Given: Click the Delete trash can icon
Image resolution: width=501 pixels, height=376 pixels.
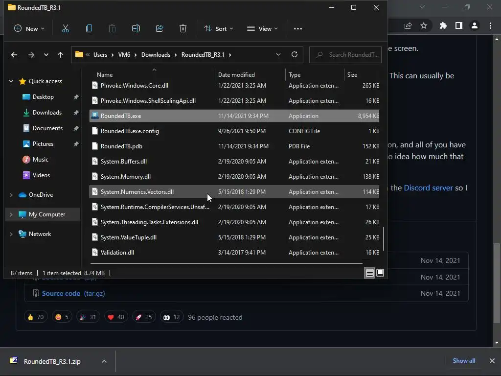Looking at the screenshot, I should click(x=183, y=29).
